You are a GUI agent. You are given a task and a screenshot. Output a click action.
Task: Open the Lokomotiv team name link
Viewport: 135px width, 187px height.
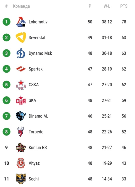click(x=38, y=22)
